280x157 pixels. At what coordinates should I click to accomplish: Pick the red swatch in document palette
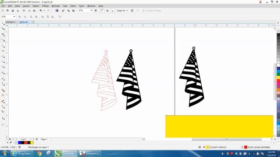coord(26,143)
